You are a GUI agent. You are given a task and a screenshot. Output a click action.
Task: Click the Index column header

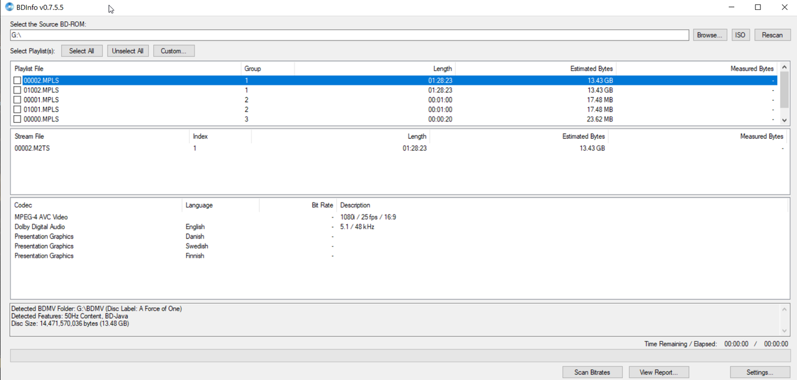220,136
